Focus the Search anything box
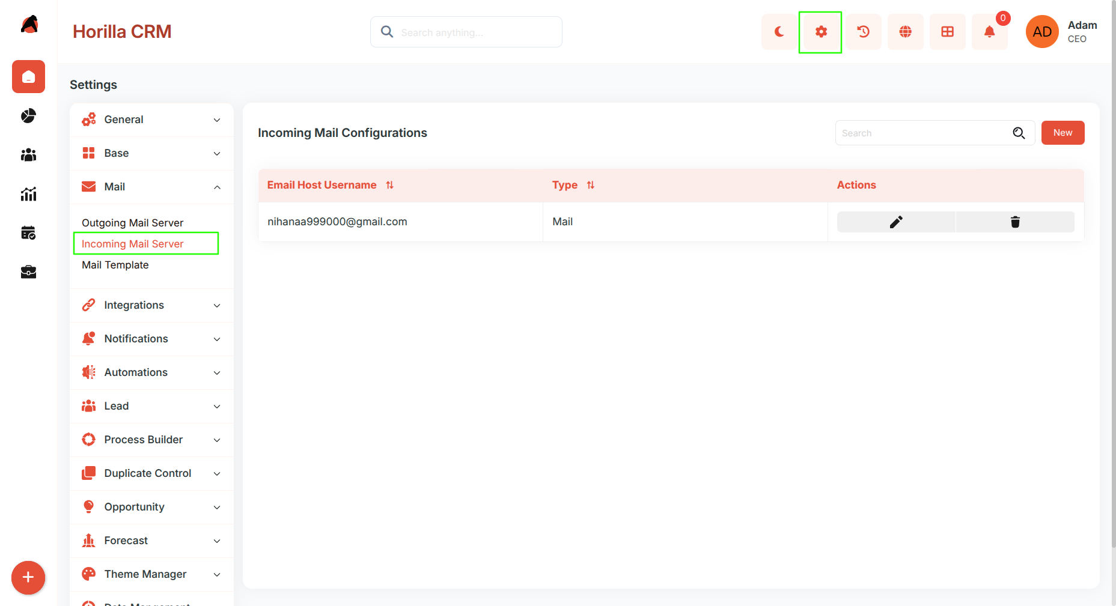1116x606 pixels. [x=466, y=32]
